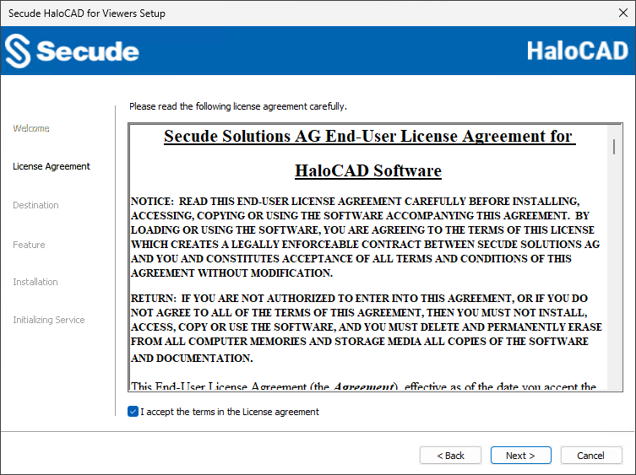Cancel the HaloCAD setup
The width and height of the screenshot is (636, 475).
click(590, 456)
